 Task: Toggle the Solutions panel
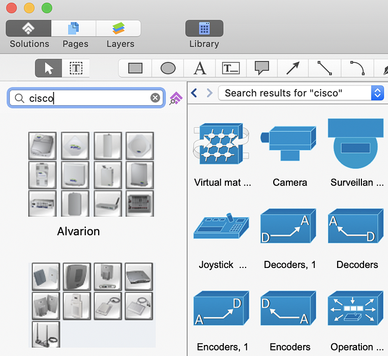point(29,28)
